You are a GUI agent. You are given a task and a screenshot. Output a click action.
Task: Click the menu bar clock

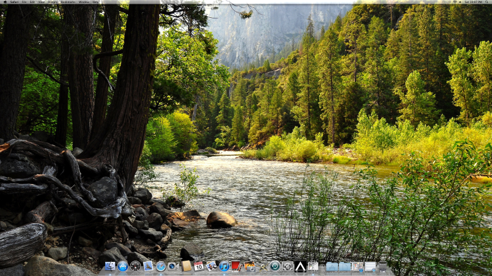point(473,2)
